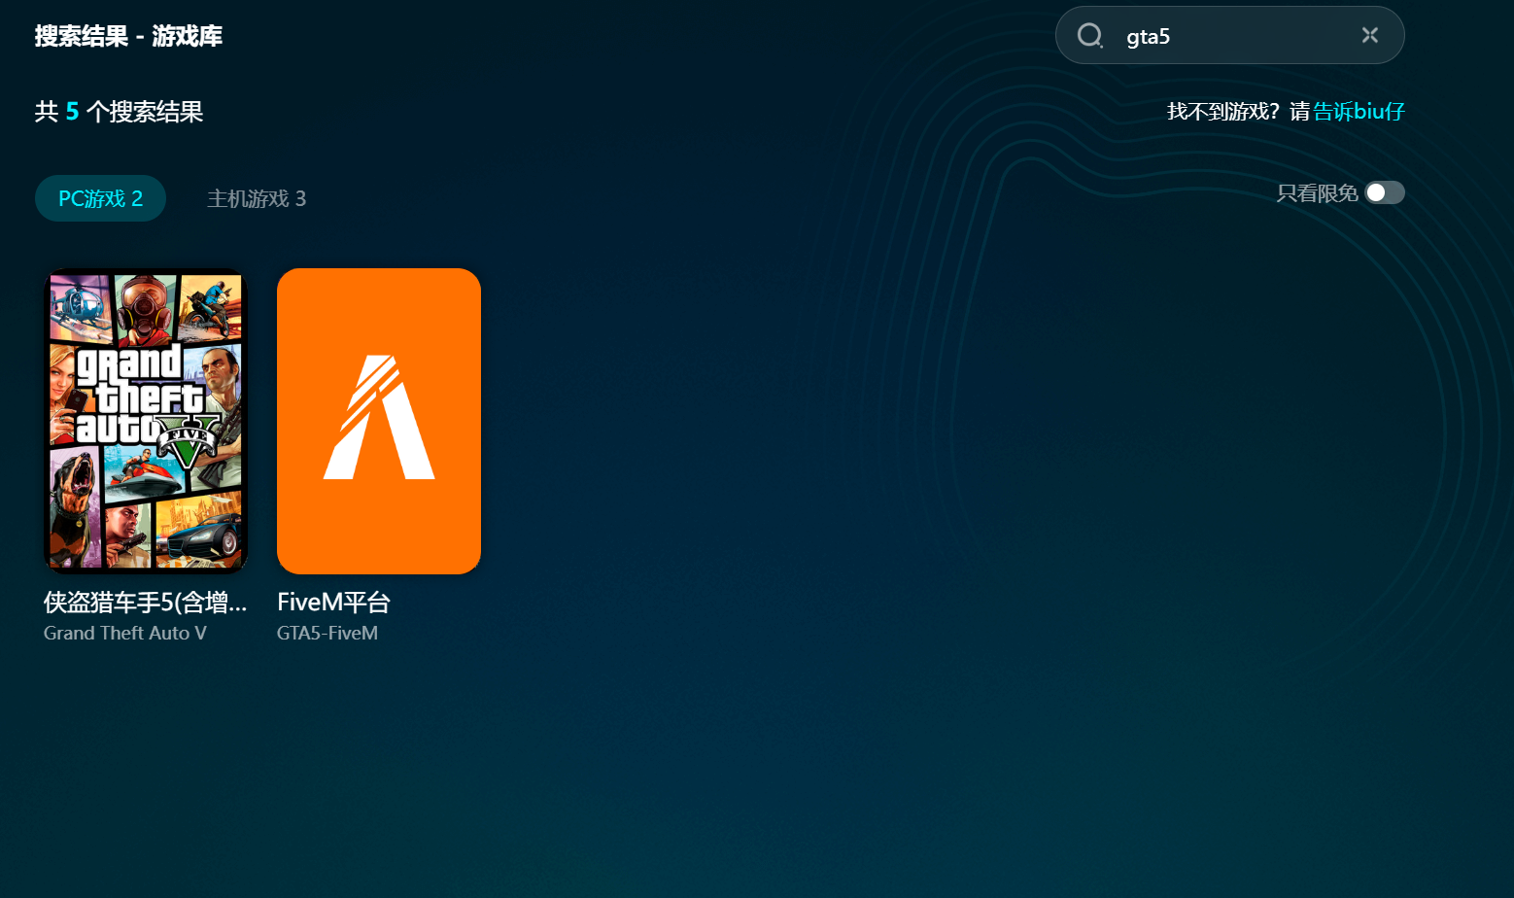Click the Grand Theft Auto V subtitle
1514x898 pixels.
[x=125, y=633]
